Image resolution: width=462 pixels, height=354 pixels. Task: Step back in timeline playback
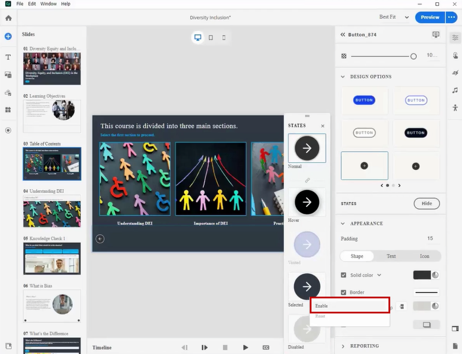click(185, 348)
